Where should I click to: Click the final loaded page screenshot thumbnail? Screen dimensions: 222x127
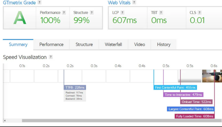pyautogui.click(x=212, y=76)
